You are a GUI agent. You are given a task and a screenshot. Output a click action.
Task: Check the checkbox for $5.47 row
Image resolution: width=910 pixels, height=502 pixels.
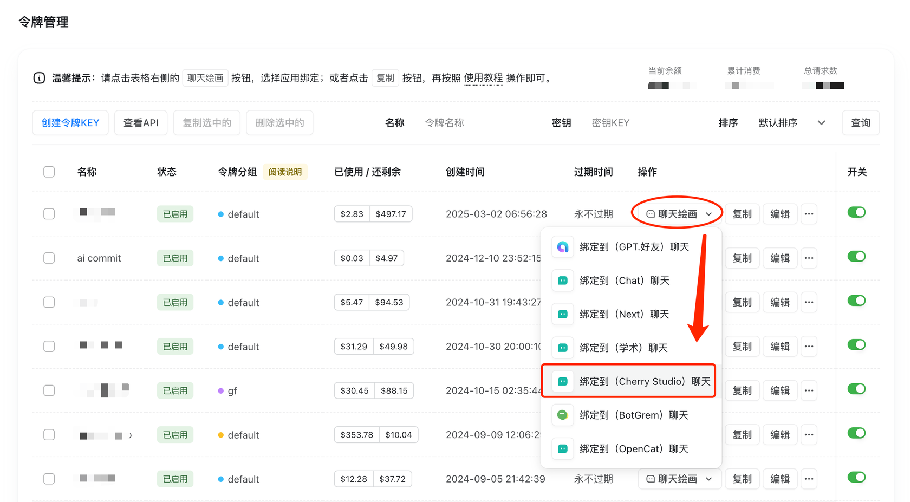point(49,302)
